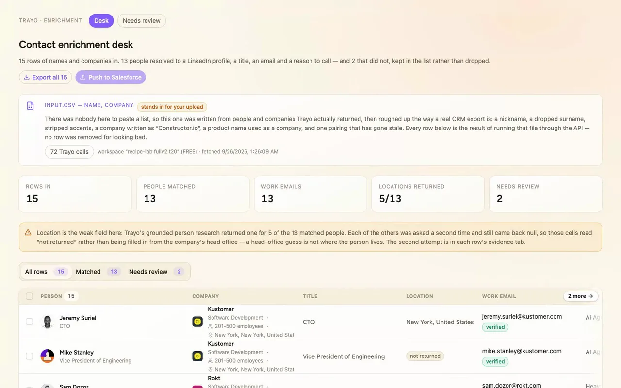Click the Work Emails stat card
Screen dimensions: 621x388
tap(310, 194)
